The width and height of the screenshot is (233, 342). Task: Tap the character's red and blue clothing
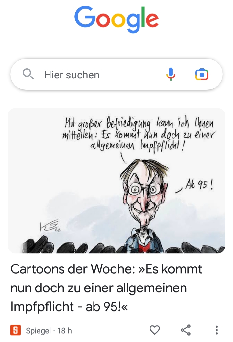144,242
